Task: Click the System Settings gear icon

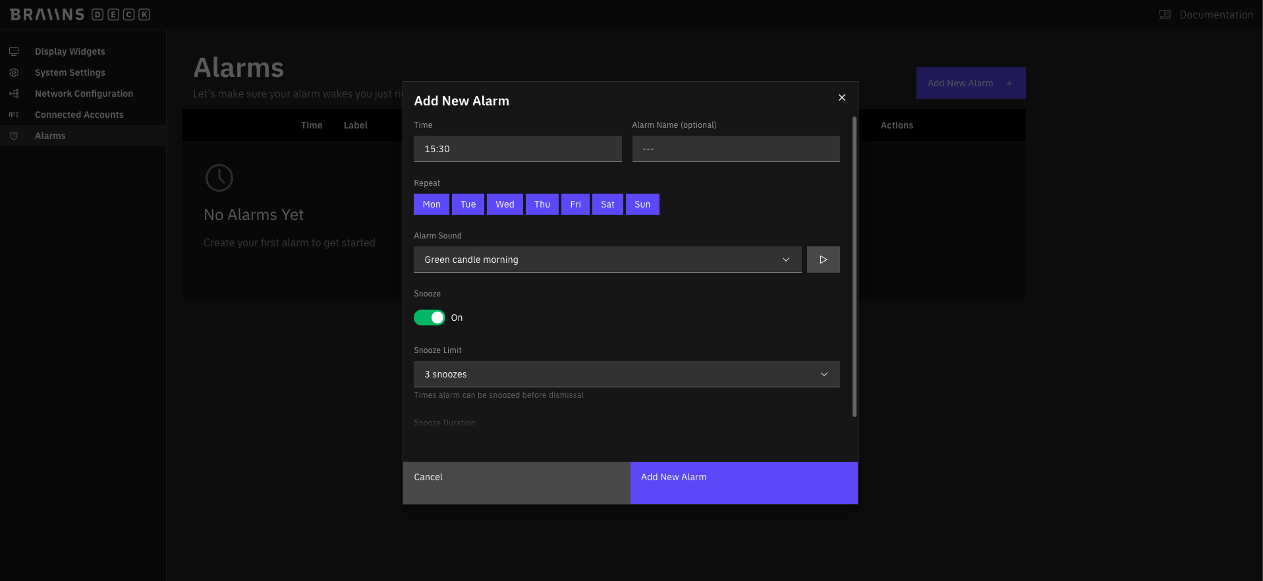Action: click(14, 72)
